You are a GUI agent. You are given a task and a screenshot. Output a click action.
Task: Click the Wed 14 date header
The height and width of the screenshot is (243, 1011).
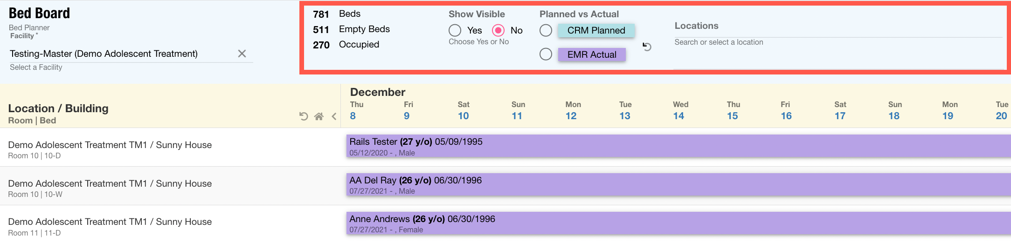[679, 111]
